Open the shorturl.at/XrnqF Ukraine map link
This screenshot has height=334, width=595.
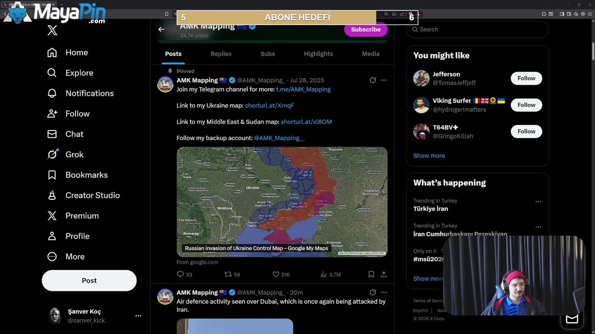coord(269,106)
